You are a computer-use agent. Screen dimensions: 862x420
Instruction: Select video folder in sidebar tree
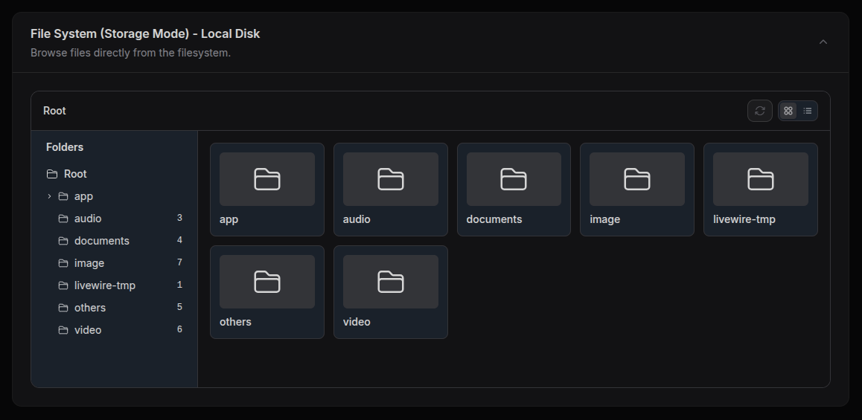coord(87,330)
